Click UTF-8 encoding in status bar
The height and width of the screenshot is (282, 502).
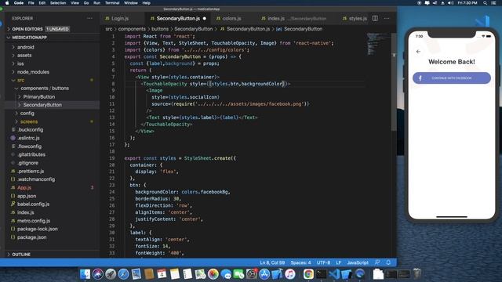(x=323, y=262)
